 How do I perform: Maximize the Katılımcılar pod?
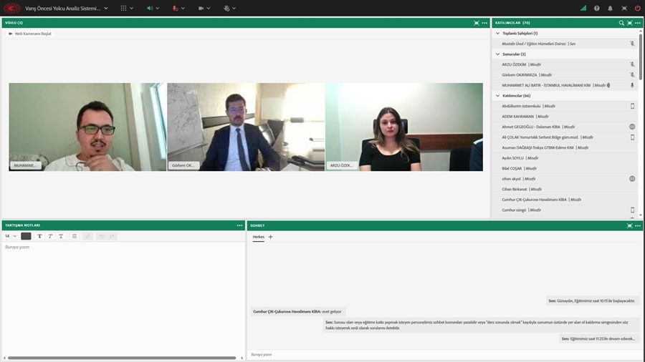pyautogui.click(x=630, y=23)
